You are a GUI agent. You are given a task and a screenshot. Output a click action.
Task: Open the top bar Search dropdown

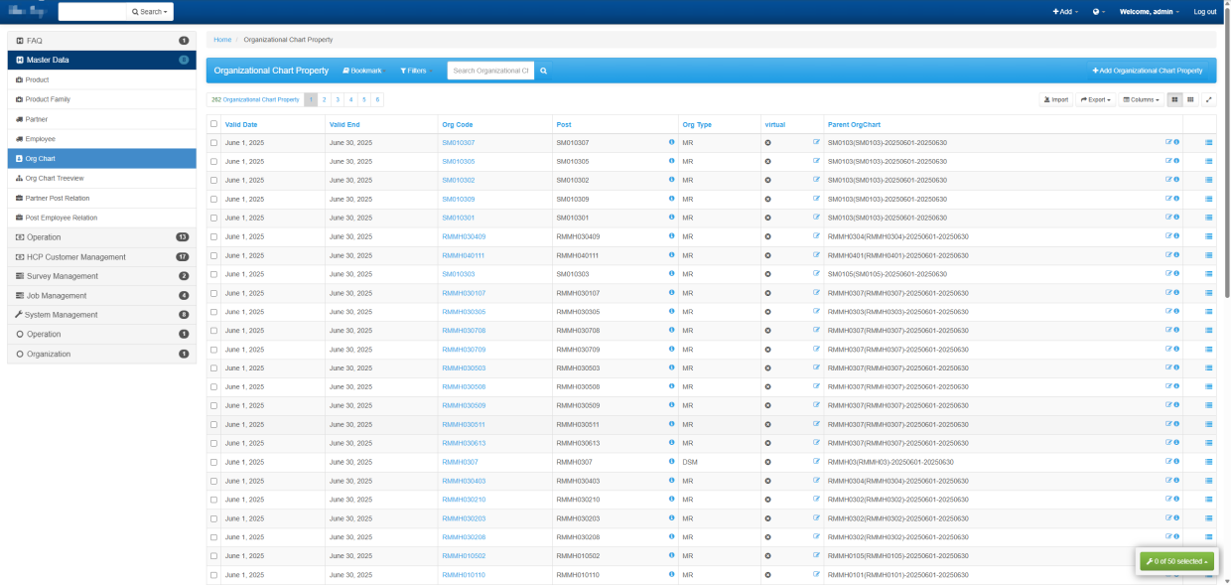pos(150,12)
